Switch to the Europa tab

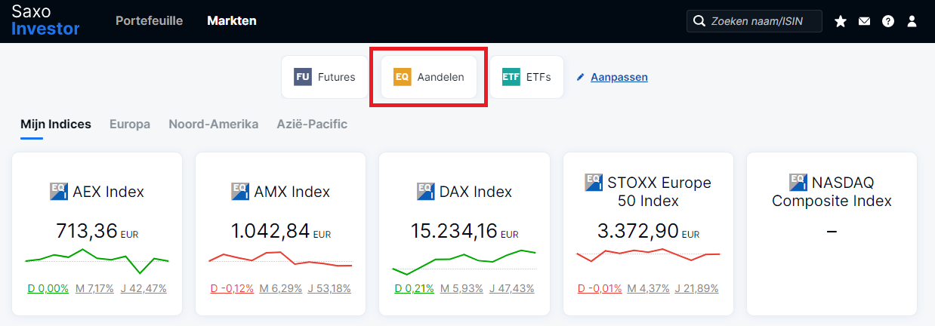[130, 124]
